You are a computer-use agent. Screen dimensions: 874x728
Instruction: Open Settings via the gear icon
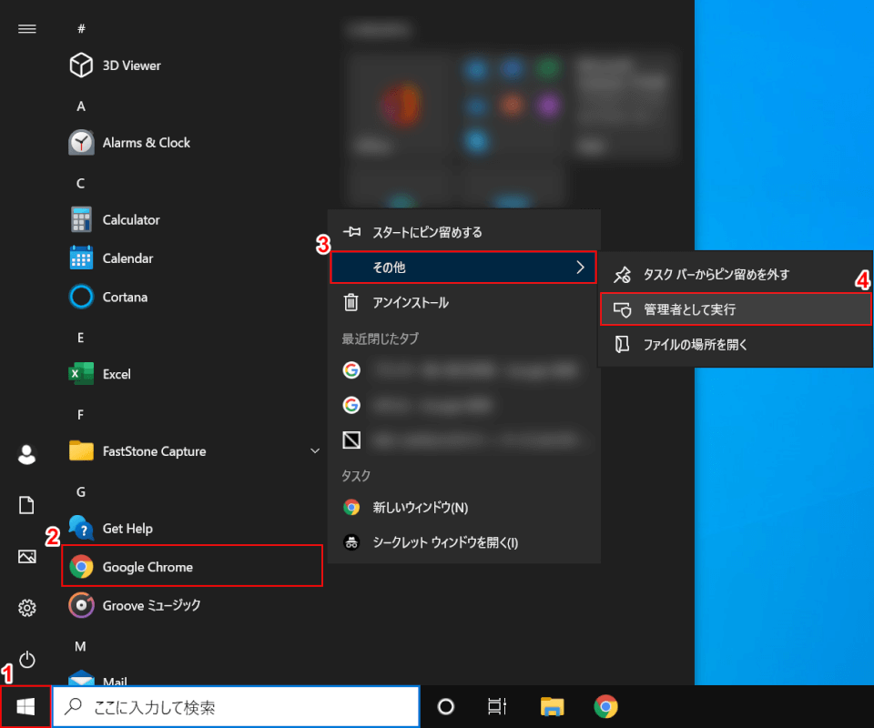[26, 608]
